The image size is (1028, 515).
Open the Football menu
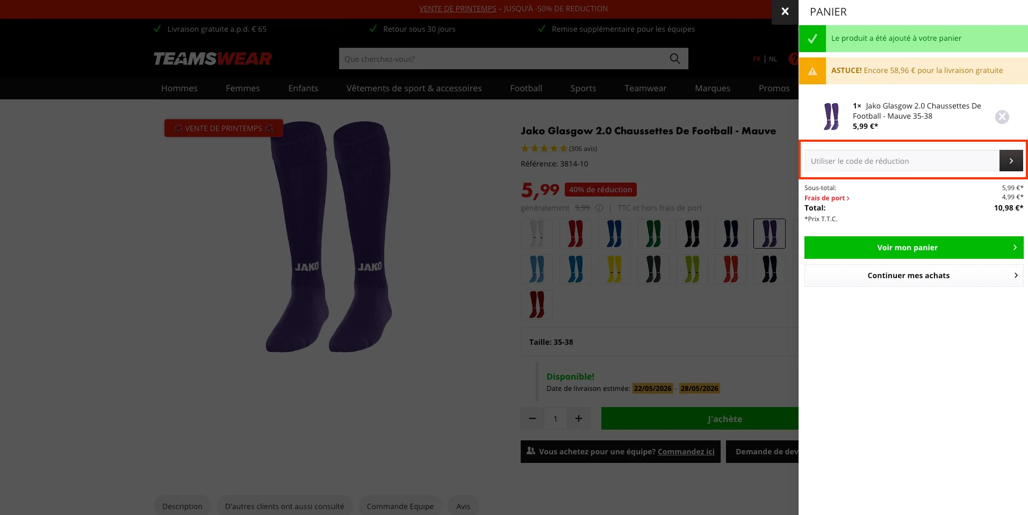coord(526,88)
